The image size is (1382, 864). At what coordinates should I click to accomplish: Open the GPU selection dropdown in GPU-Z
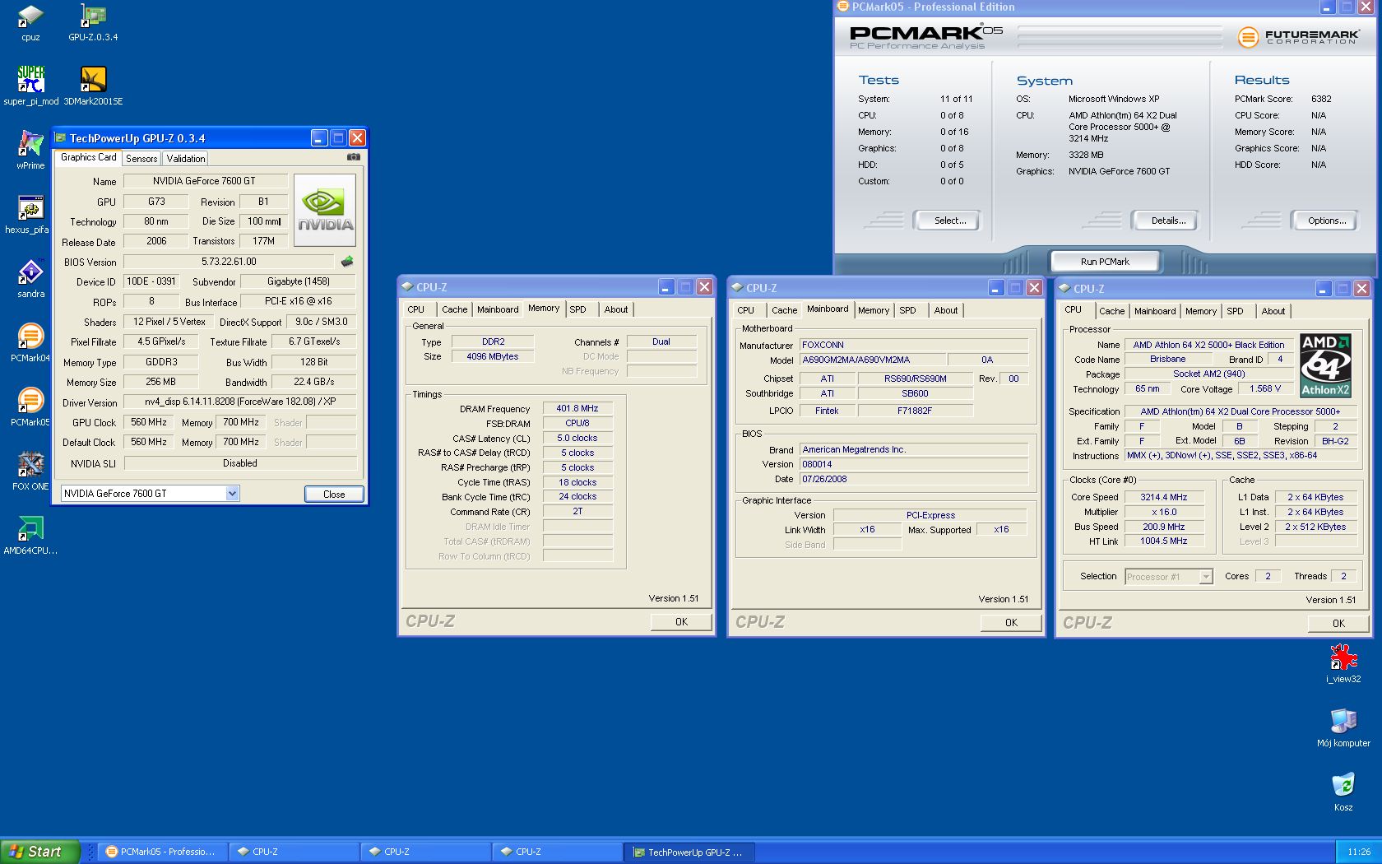coord(232,494)
